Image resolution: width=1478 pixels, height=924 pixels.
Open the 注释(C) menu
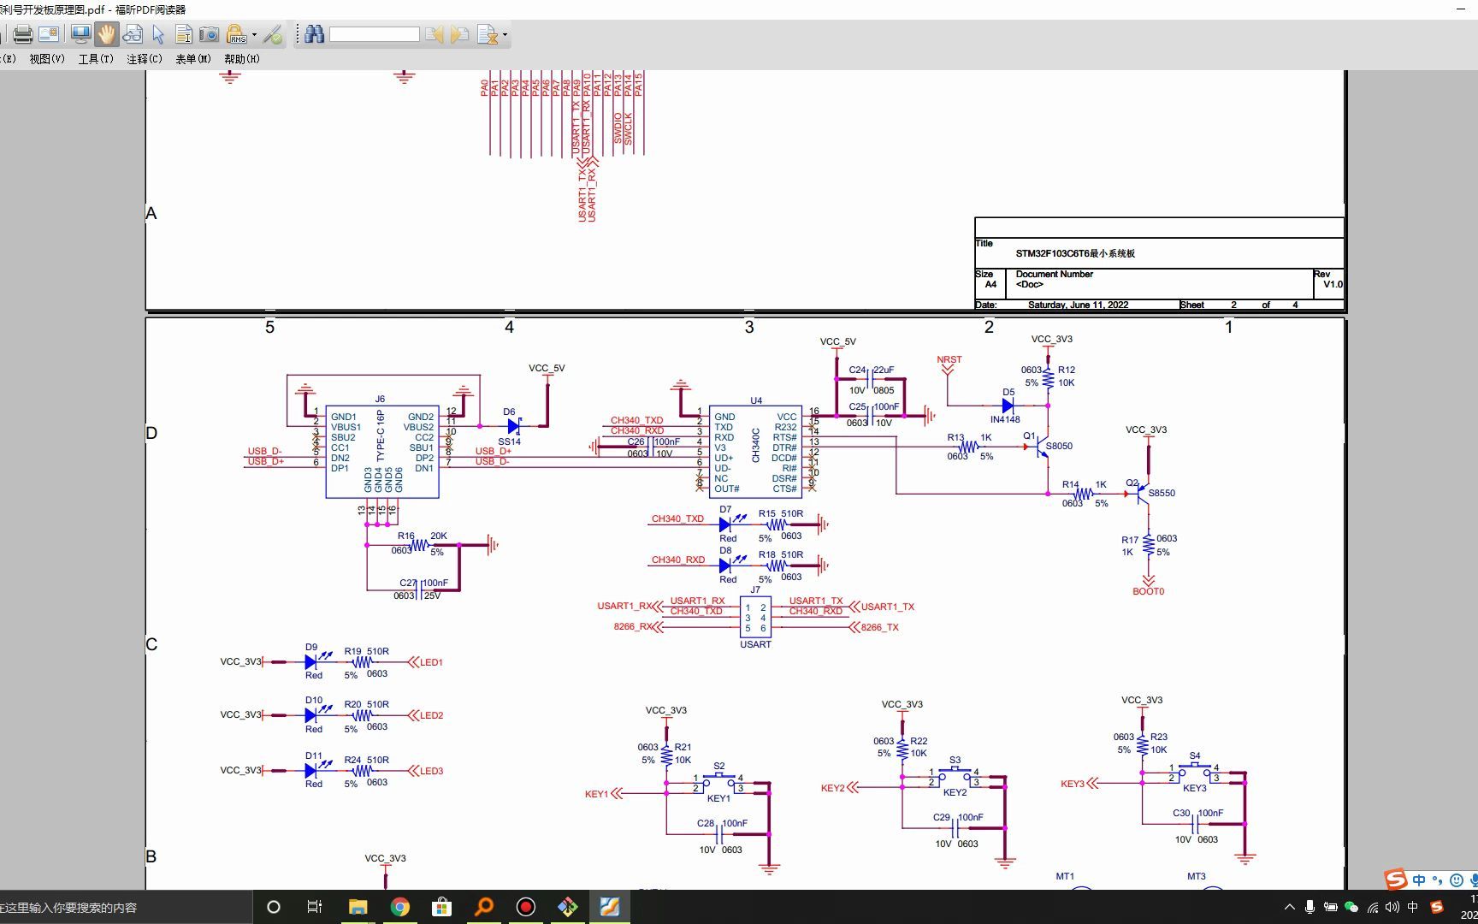click(x=145, y=59)
